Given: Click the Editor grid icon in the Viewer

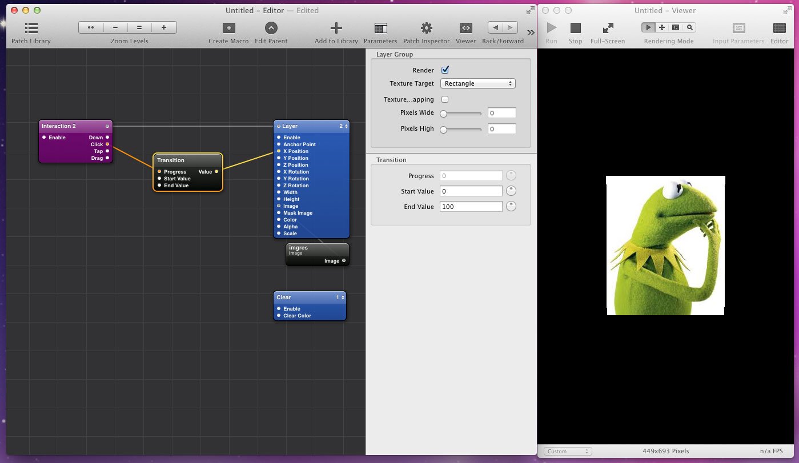Looking at the screenshot, I should [x=779, y=27].
